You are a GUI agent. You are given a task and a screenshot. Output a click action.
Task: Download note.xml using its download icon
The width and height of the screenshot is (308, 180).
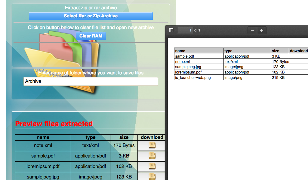point(151,145)
